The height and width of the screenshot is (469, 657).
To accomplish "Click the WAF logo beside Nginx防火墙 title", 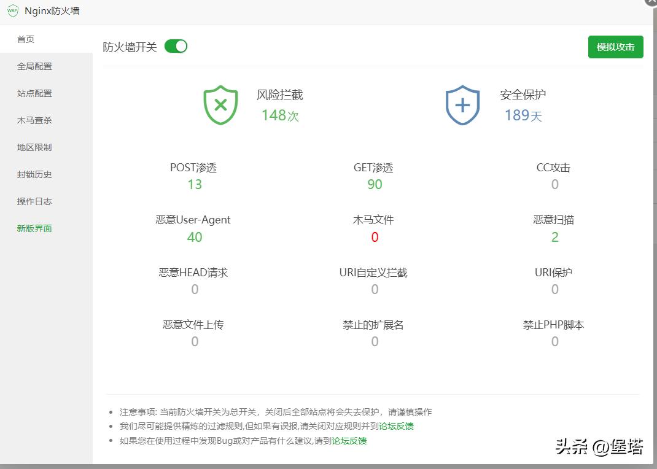I will point(11,11).
